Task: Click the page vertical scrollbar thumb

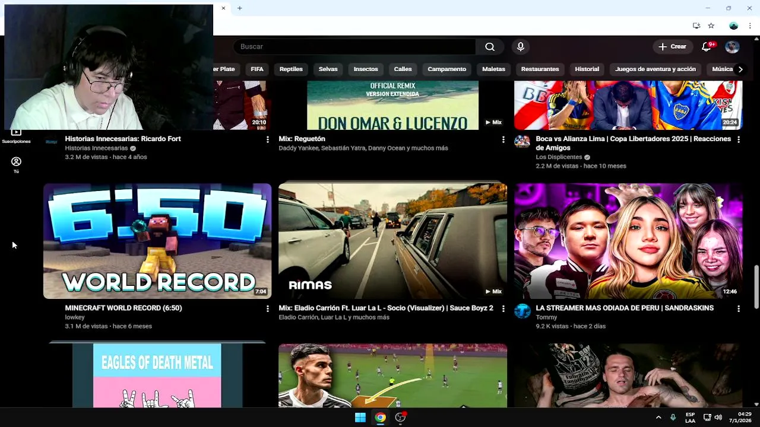Action: (x=756, y=287)
